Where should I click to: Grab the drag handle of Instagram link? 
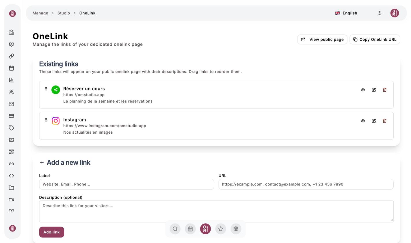[x=46, y=120]
